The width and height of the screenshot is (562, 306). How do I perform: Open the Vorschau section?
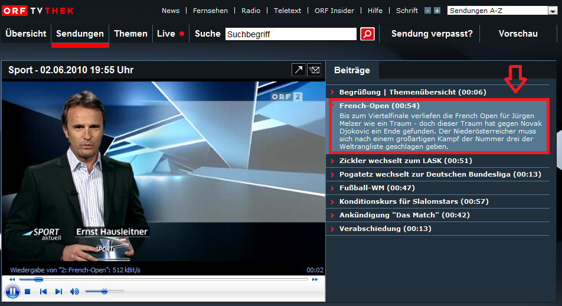click(x=518, y=34)
